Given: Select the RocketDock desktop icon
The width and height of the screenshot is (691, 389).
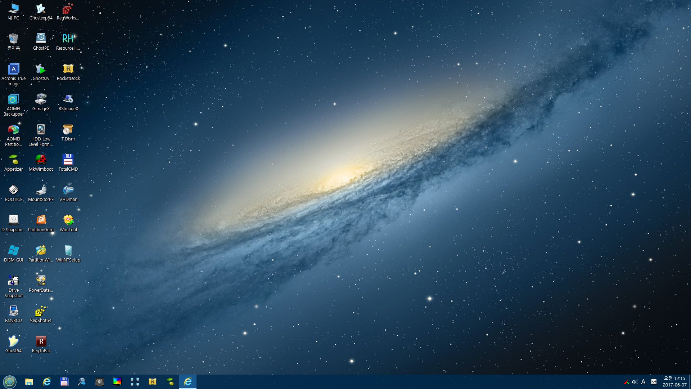Looking at the screenshot, I should (68, 72).
